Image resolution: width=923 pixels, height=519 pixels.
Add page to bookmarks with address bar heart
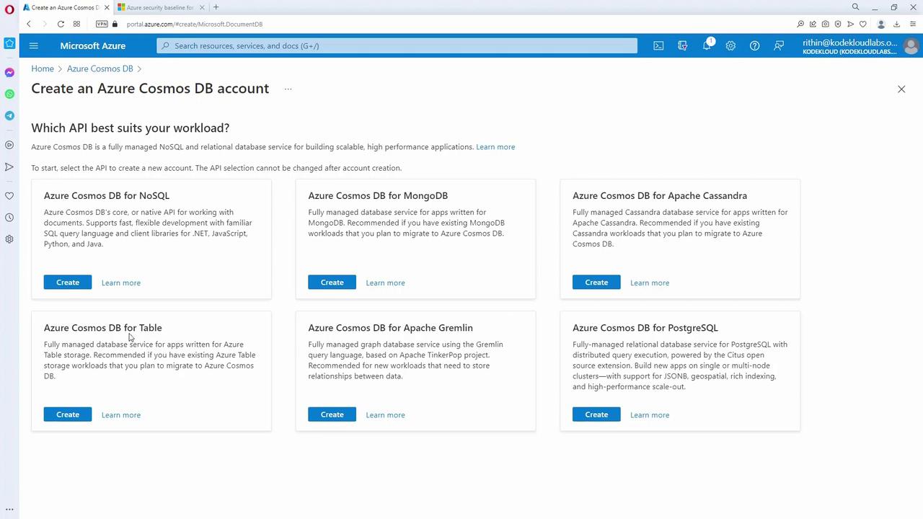(862, 24)
